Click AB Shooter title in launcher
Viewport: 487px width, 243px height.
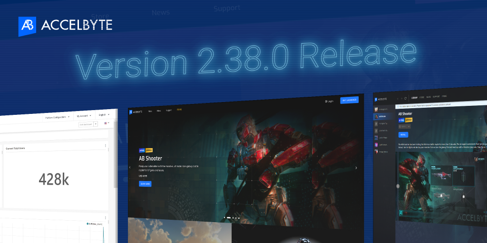(405, 114)
